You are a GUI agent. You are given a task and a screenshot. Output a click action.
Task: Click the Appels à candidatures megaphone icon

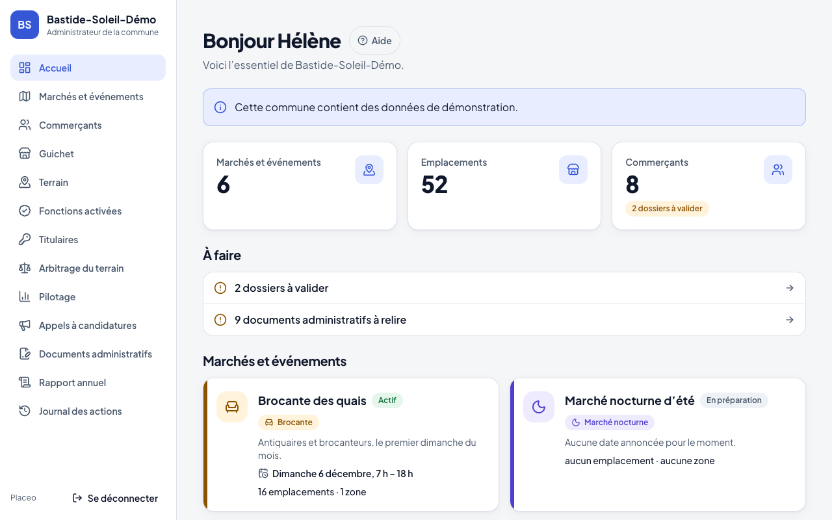coord(25,325)
